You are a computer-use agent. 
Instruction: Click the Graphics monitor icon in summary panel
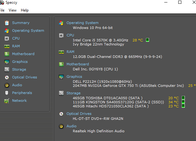click(x=61, y=77)
